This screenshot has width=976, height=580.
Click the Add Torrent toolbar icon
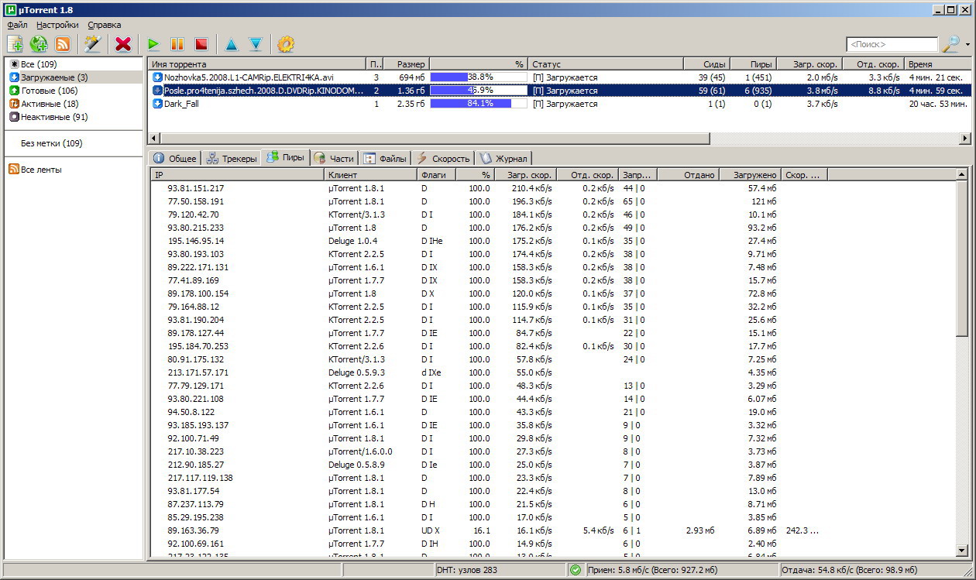tap(15, 44)
